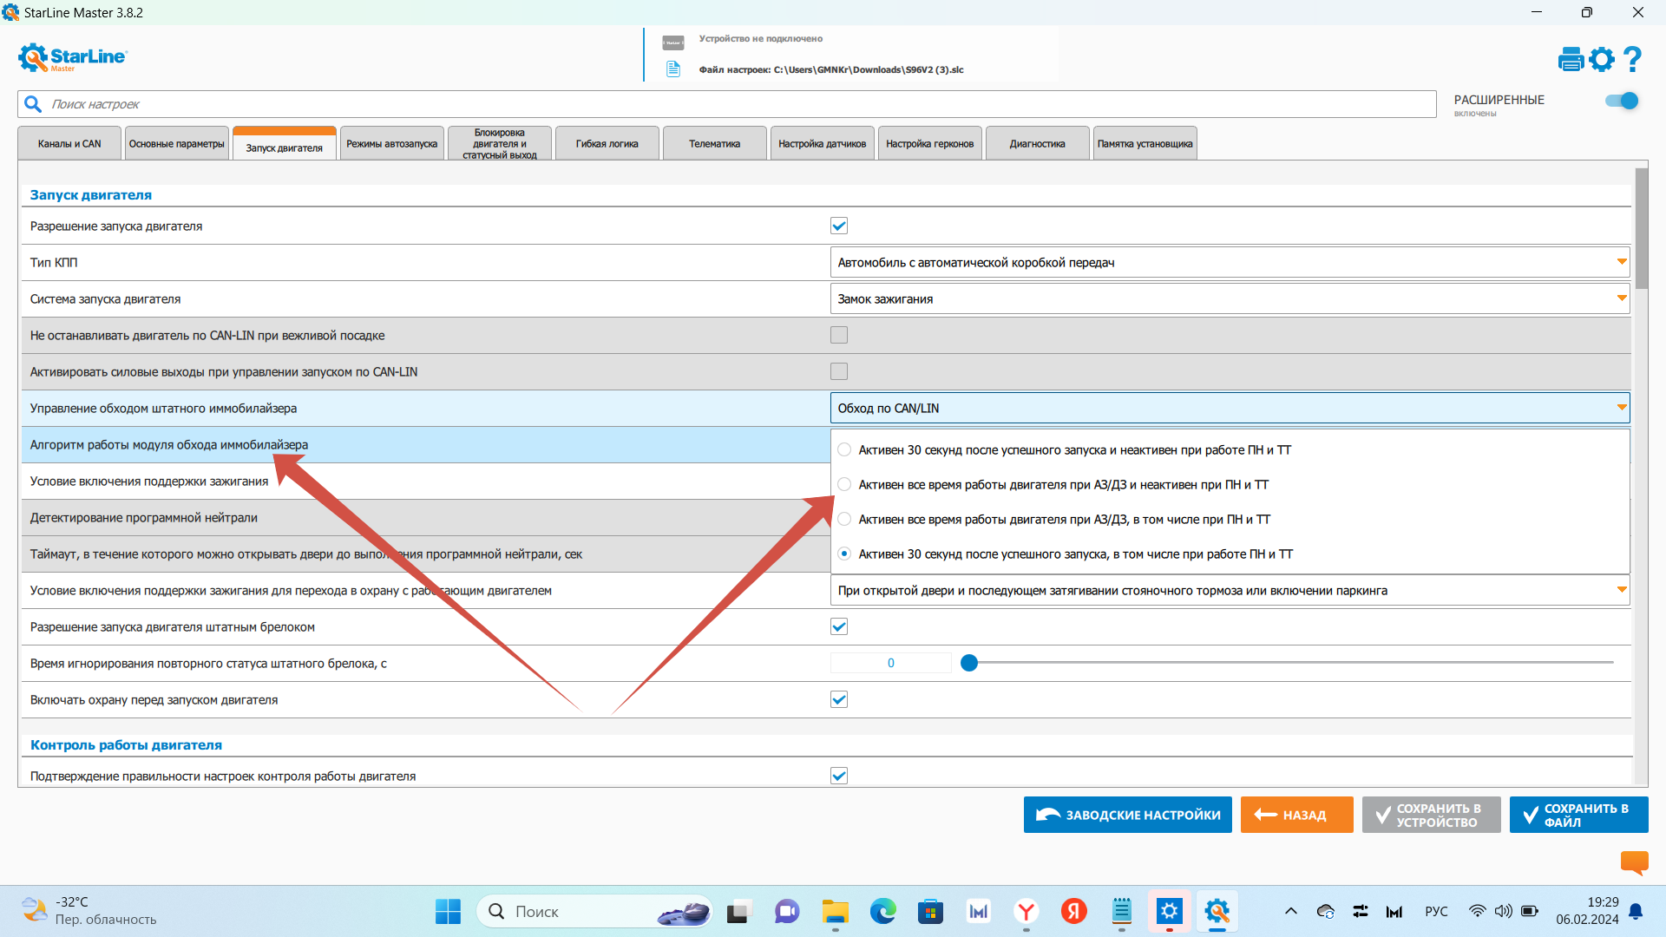Click the StarLine Master logo
The height and width of the screenshot is (937, 1666).
click(72, 57)
